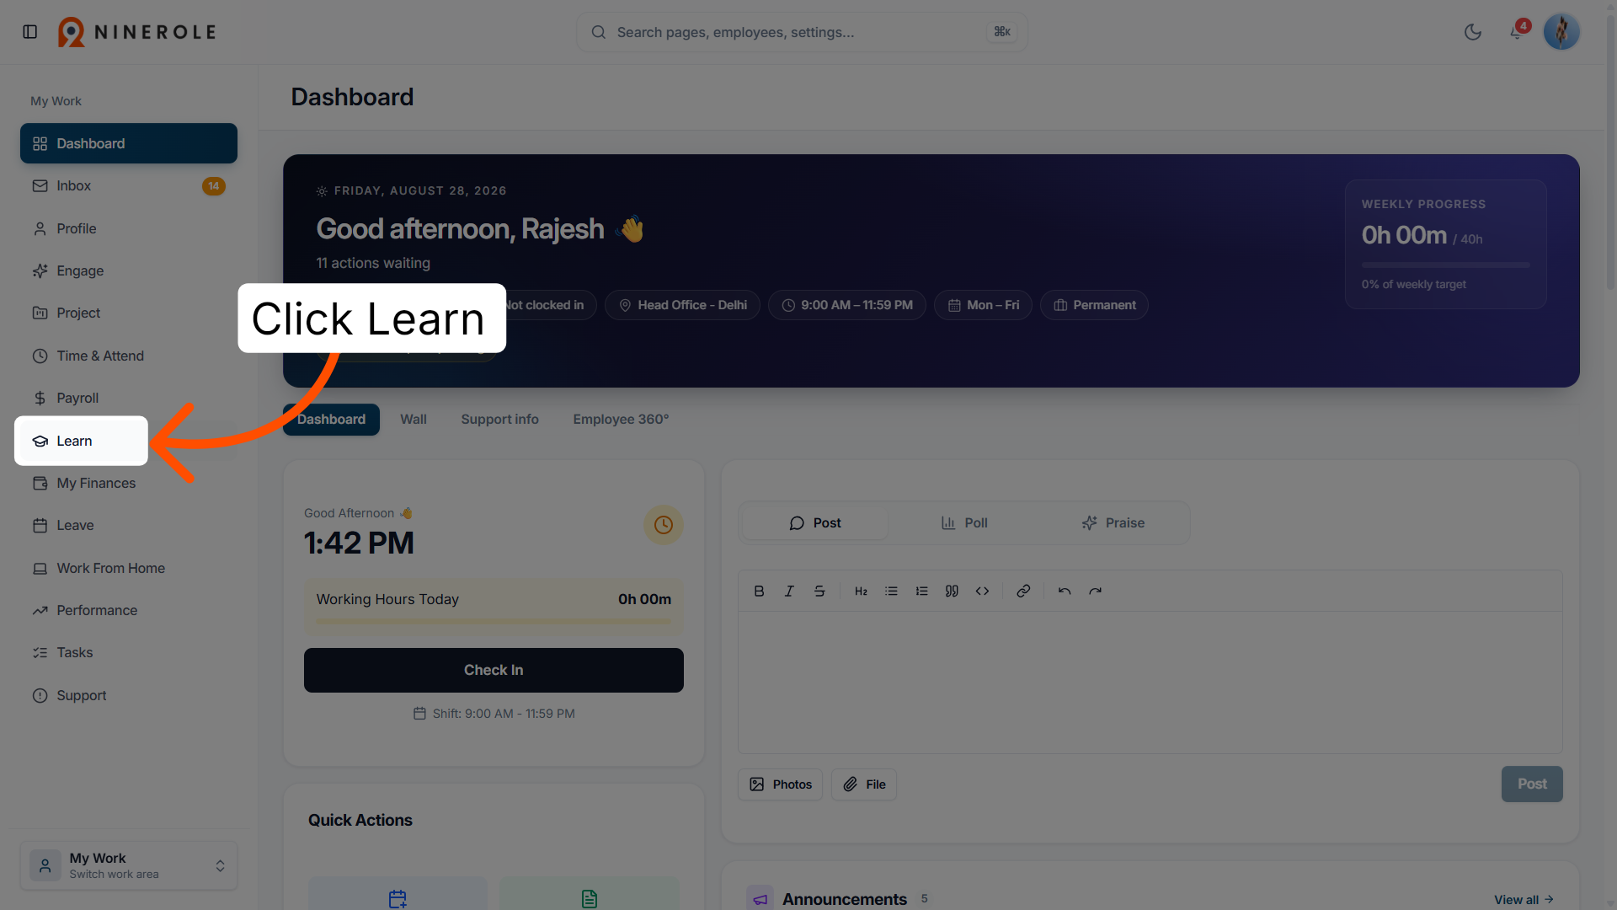
Task: Toggle strikethrough formatting
Action: pos(819,591)
